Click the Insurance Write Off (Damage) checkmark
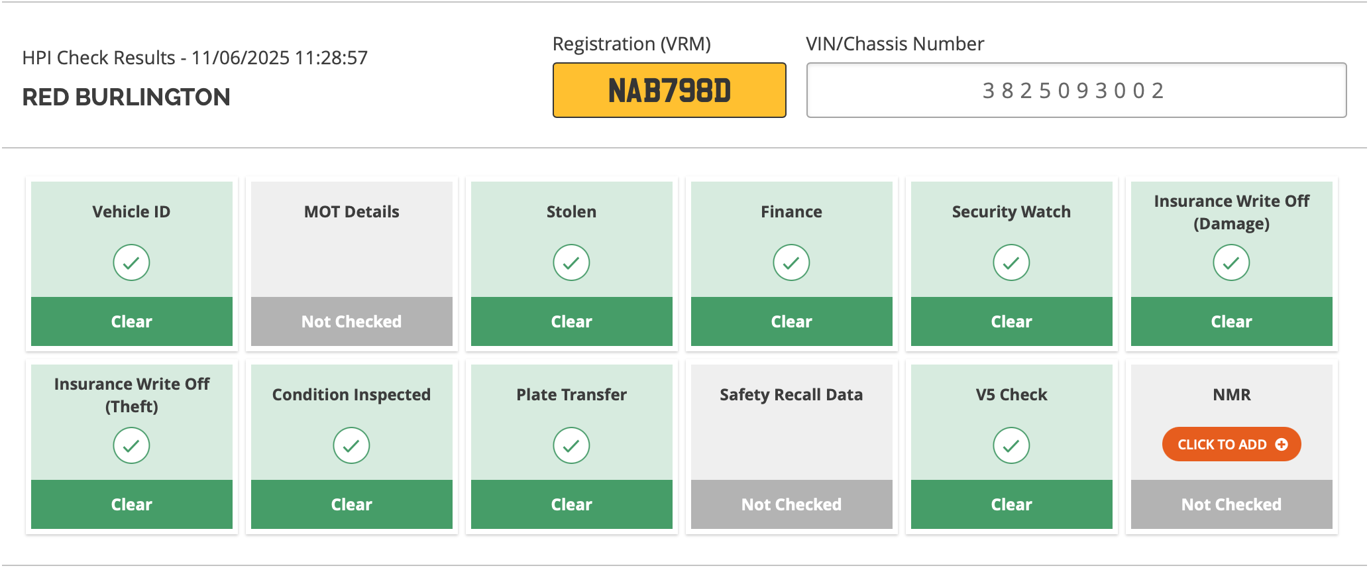The height and width of the screenshot is (570, 1369). click(1231, 263)
